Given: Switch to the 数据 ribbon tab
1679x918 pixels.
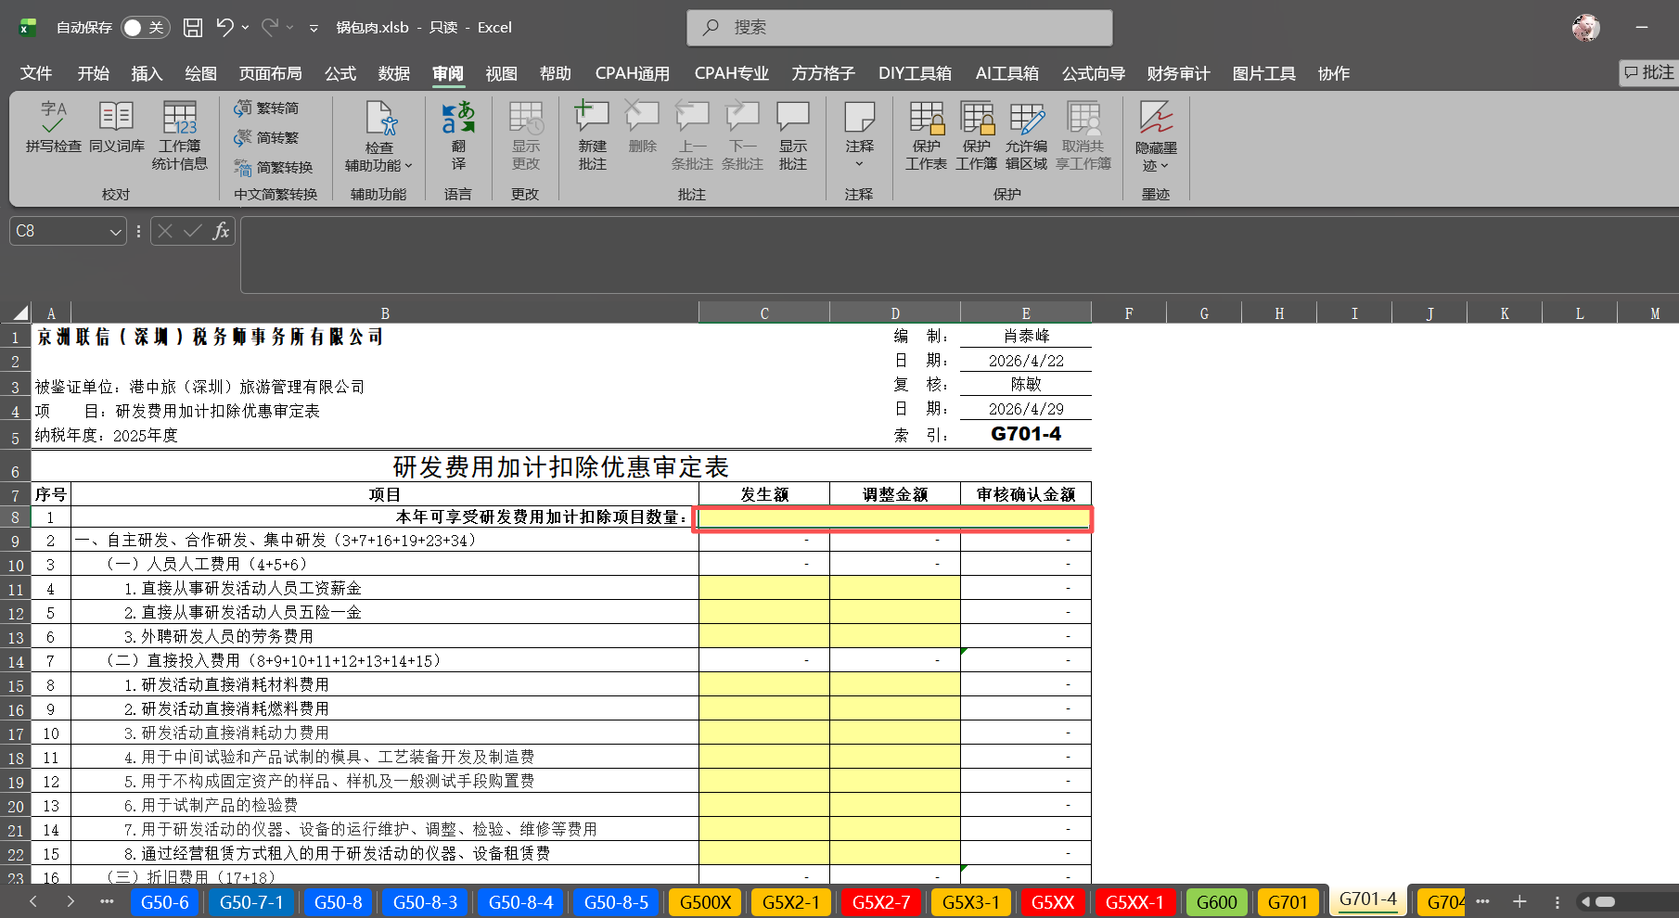Looking at the screenshot, I should 394,73.
